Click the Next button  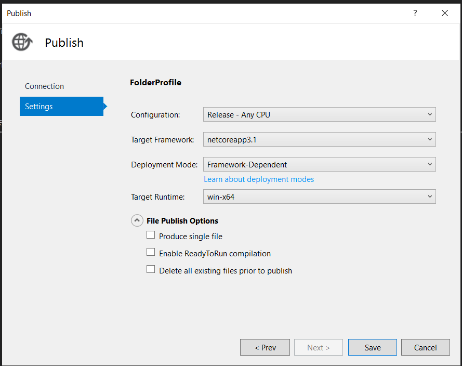point(318,347)
